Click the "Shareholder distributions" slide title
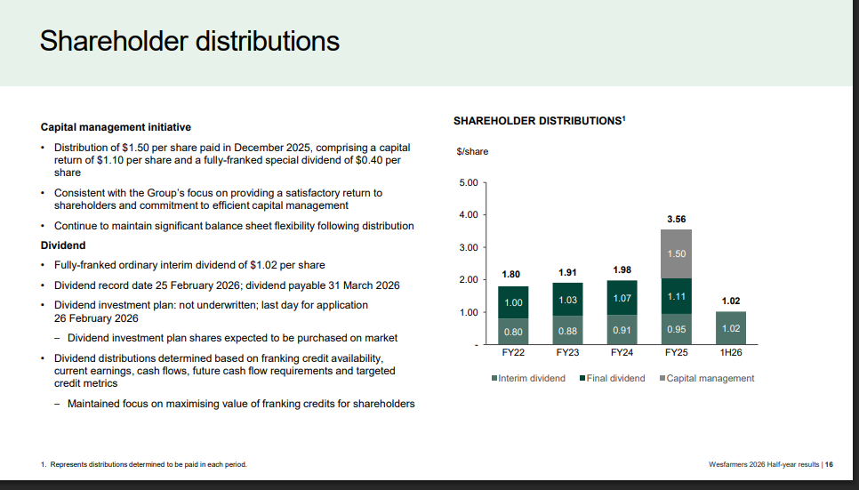The width and height of the screenshot is (859, 490). tap(189, 42)
